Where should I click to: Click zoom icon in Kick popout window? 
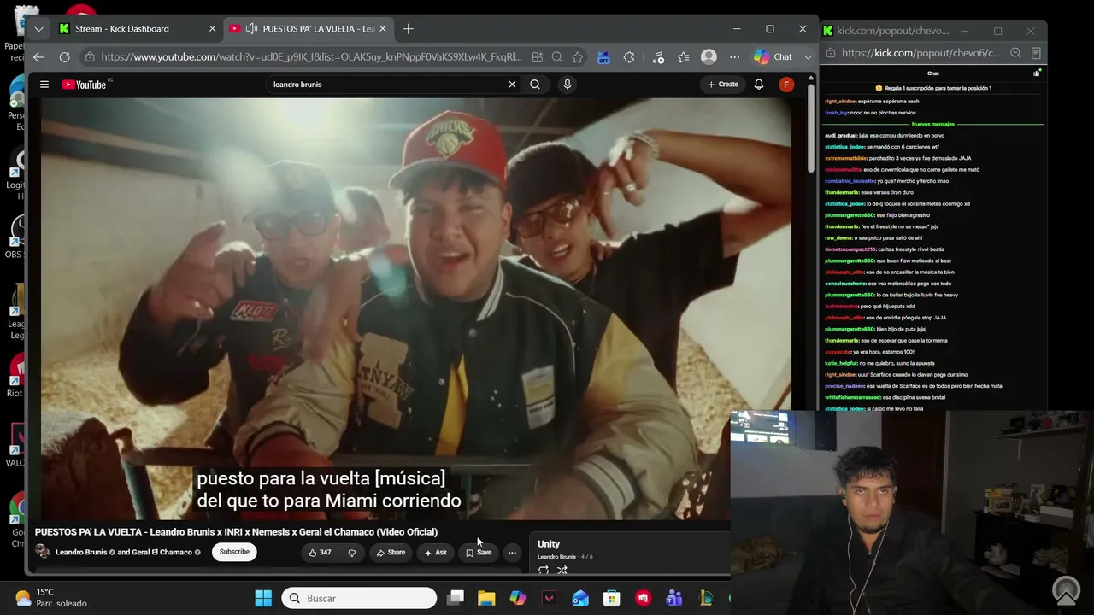pos(1015,53)
